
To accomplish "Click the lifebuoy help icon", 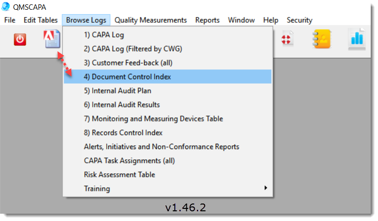I will tap(287, 39).
